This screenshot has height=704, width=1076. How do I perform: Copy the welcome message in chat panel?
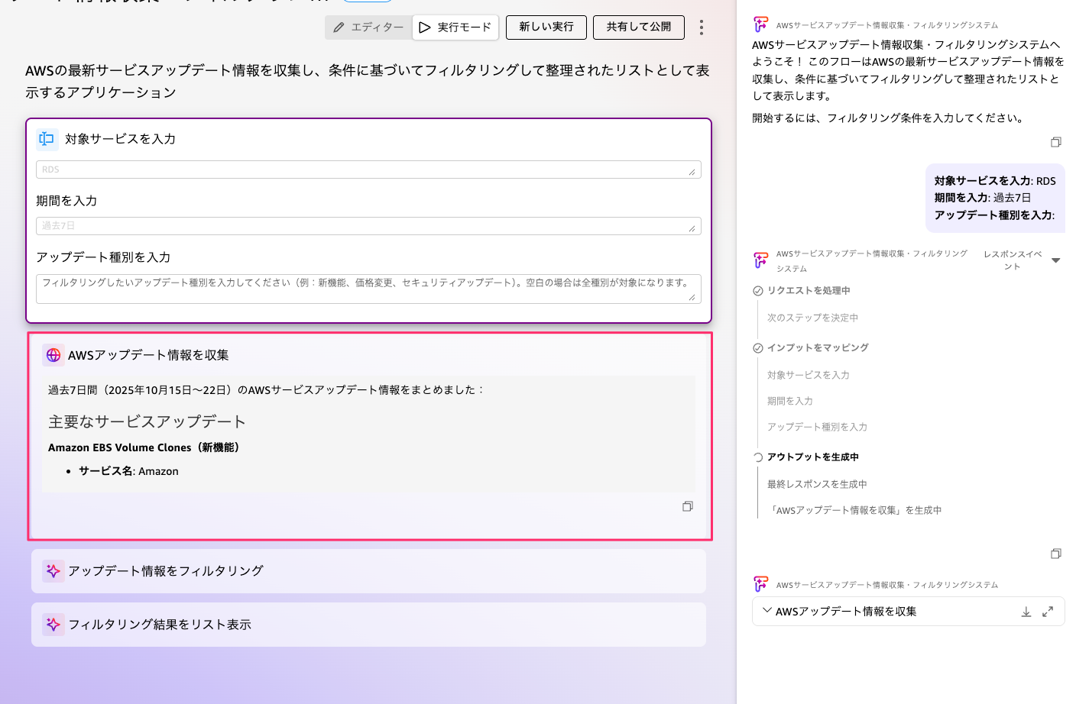pyautogui.click(x=1055, y=142)
